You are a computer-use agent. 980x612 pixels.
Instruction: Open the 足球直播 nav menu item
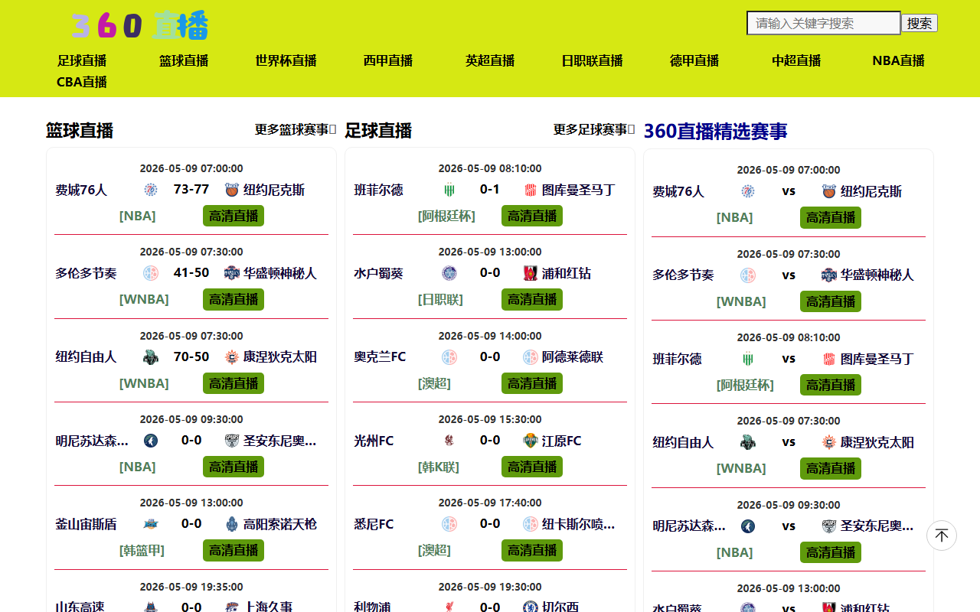pyautogui.click(x=82, y=60)
